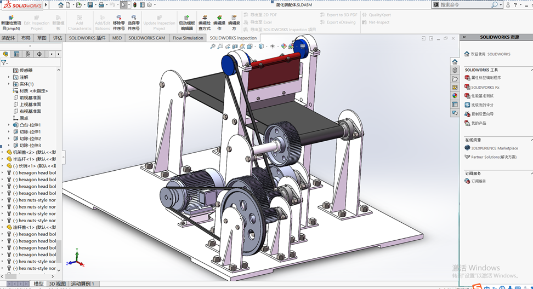Click 编辑检查方式 tool
533x289 pixels.
pos(205,23)
